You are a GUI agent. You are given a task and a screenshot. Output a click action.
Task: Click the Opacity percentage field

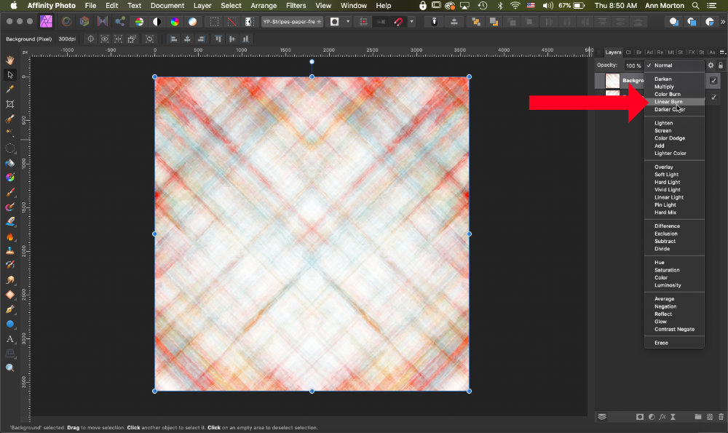pos(633,65)
